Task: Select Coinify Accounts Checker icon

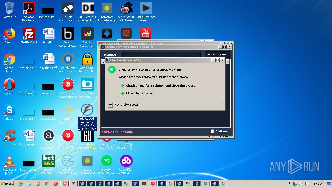Action: 67,113
